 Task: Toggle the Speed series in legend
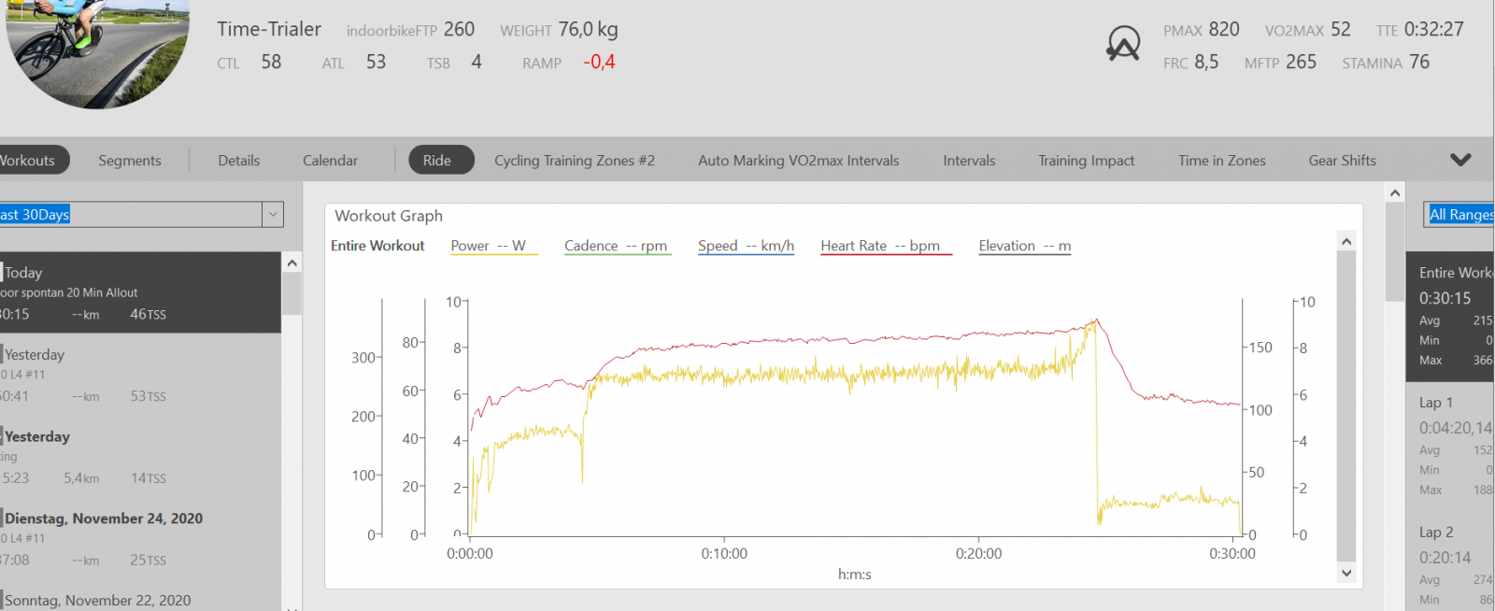(746, 246)
